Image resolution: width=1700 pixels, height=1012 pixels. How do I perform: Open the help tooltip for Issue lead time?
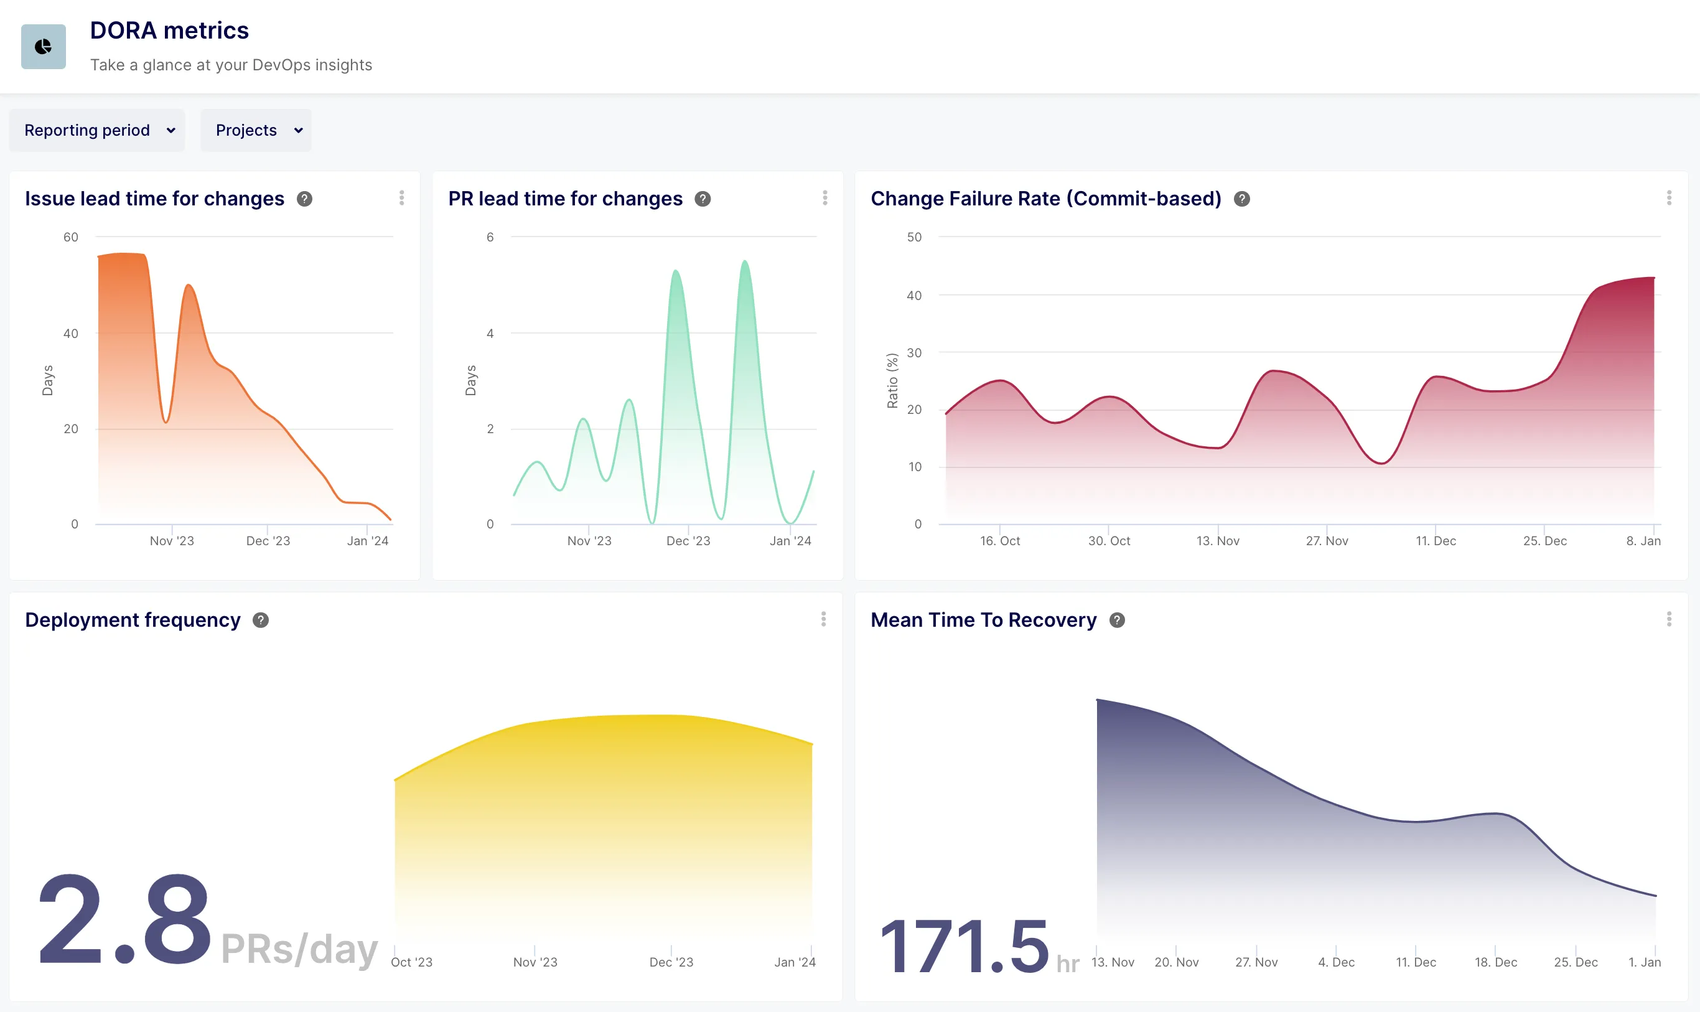pyautogui.click(x=305, y=199)
